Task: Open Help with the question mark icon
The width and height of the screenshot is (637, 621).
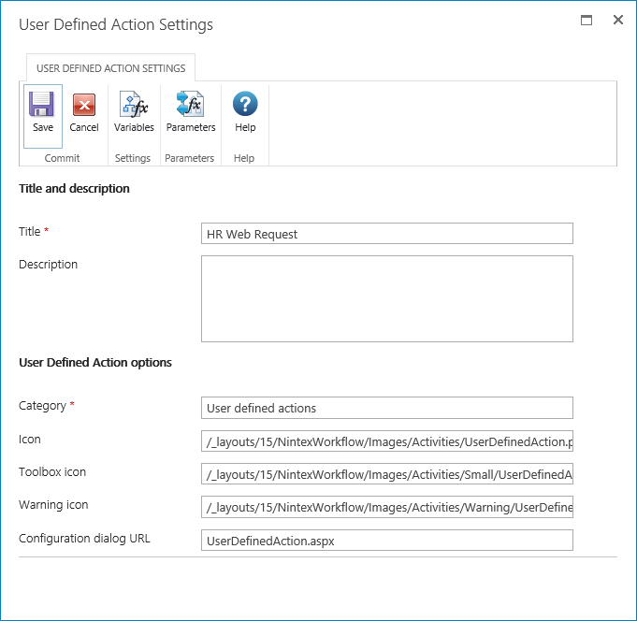Action: tap(245, 104)
